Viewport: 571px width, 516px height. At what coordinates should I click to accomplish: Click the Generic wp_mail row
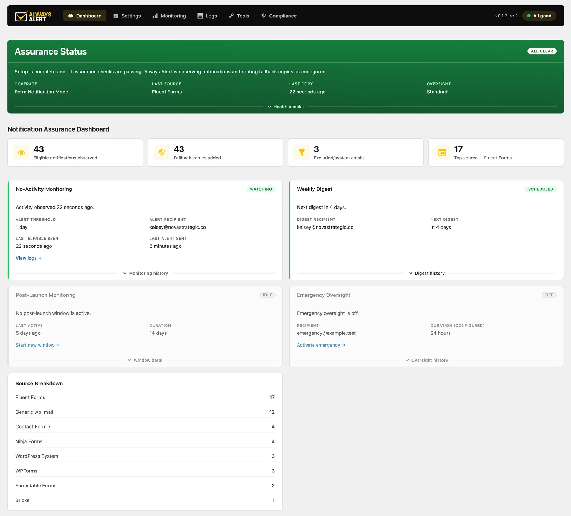coord(145,412)
